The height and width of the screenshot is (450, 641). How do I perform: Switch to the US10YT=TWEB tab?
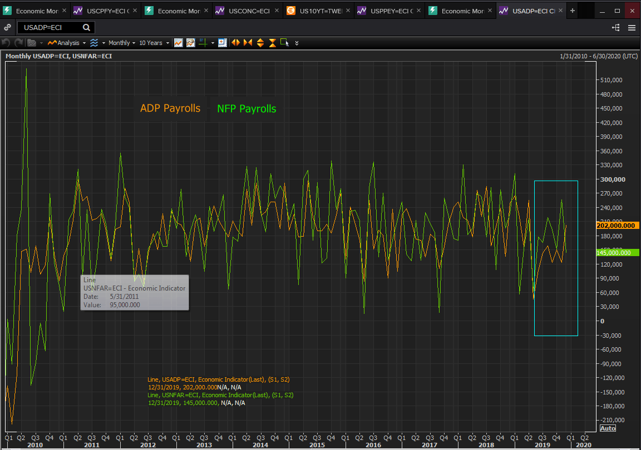(320, 11)
